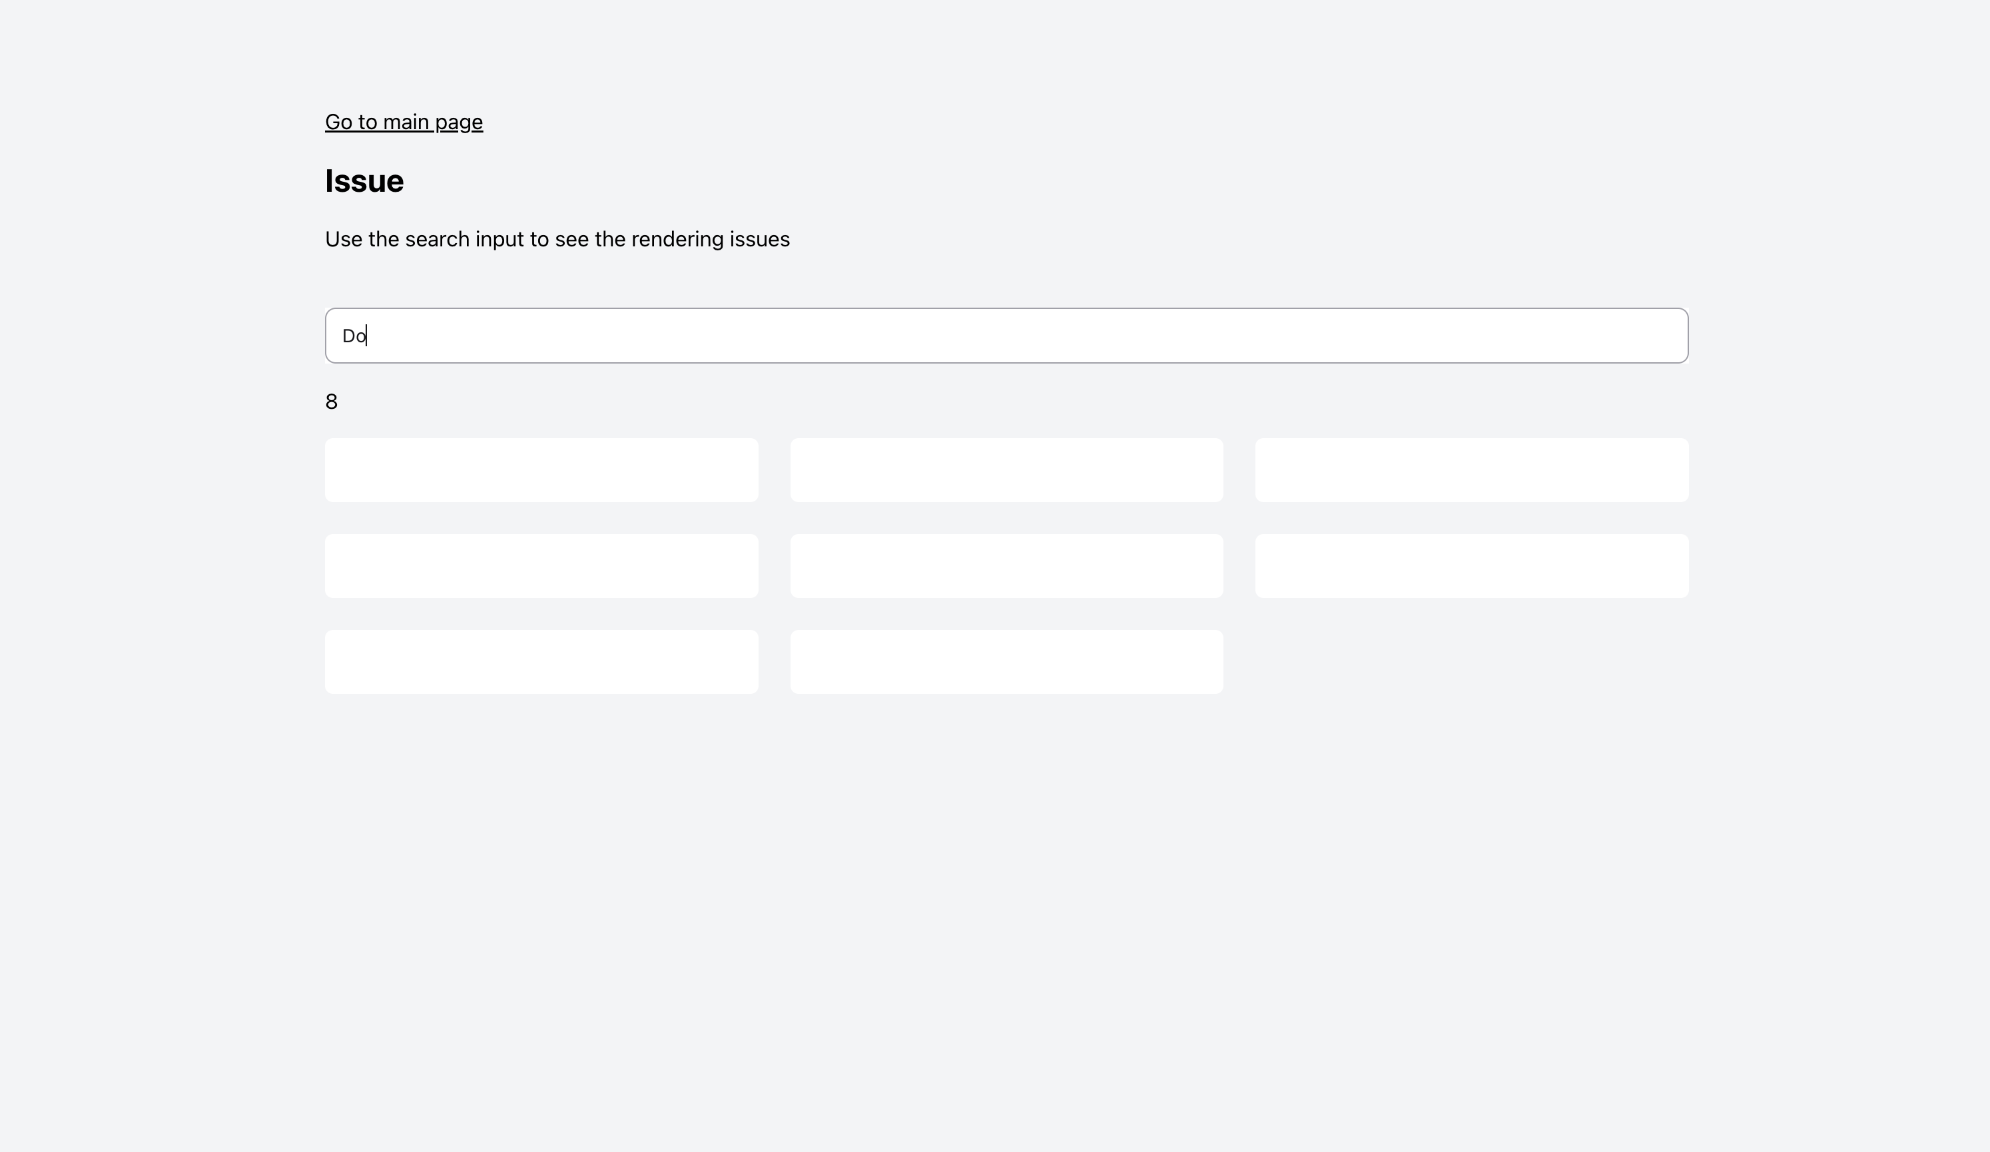The height and width of the screenshot is (1152, 1990).
Task: Place the cursor after "Do" in the search bar
Action: pos(368,336)
